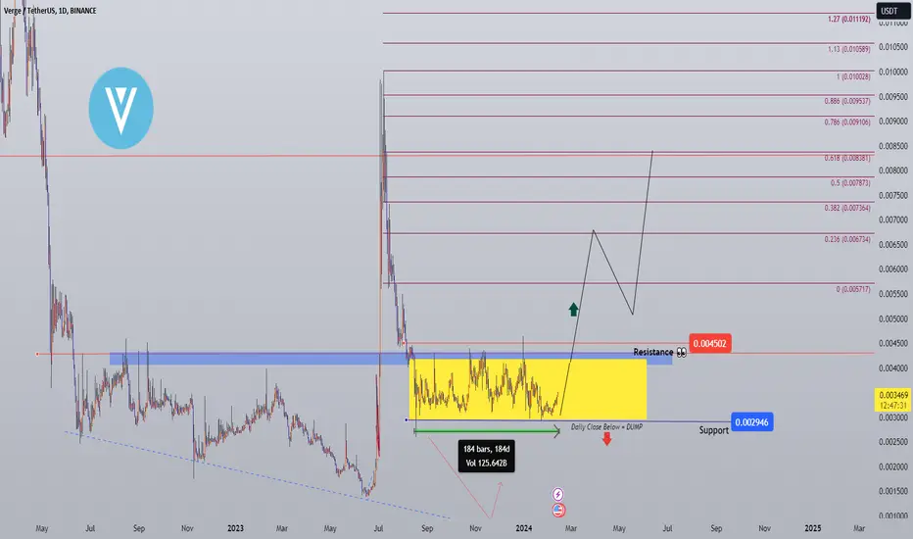The height and width of the screenshot is (539, 913).
Task: Select the 0.5 (0.007873) Fibonacci label
Action: coord(850,183)
